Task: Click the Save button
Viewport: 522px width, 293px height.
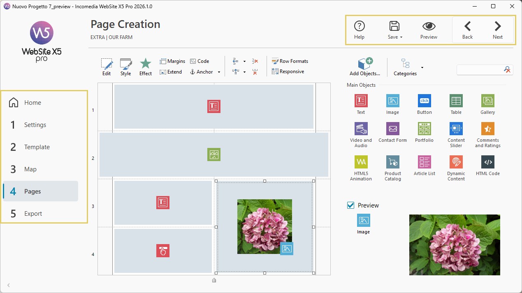Action: tap(394, 30)
